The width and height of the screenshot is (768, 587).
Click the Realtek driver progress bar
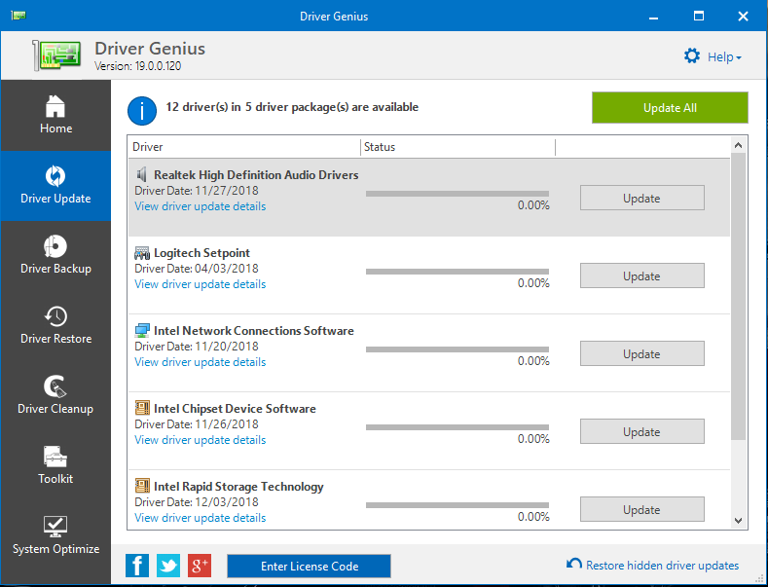pos(457,194)
